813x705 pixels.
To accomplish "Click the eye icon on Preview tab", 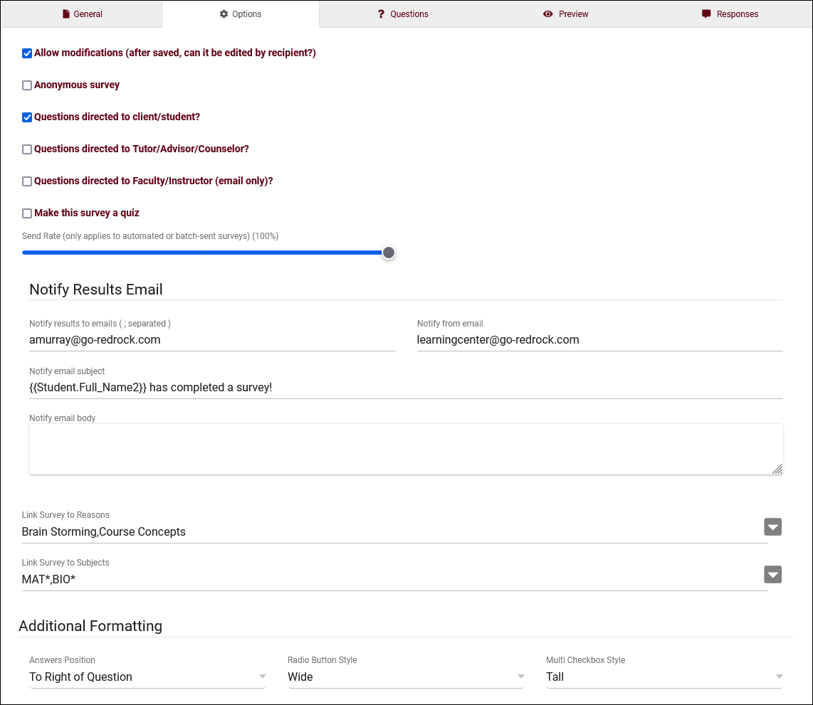I will point(547,14).
